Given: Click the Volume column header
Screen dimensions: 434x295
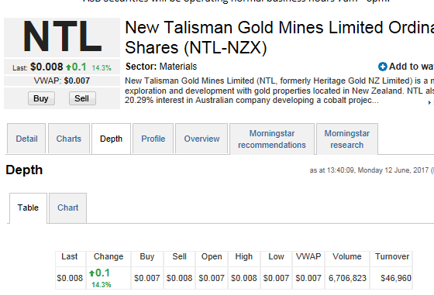Looking at the screenshot, I should [347, 256].
